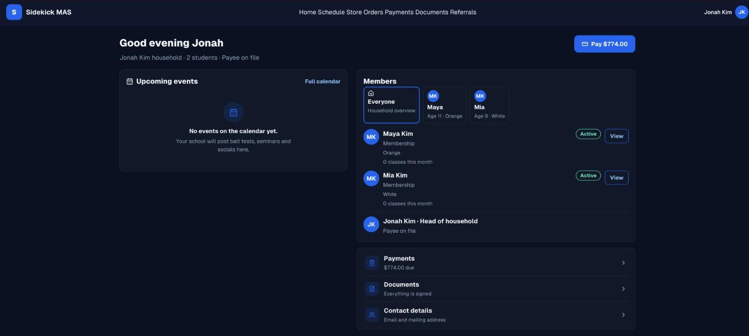Click Maya Kim's MK avatar in member list
This screenshot has width=749, height=336.
point(371,137)
